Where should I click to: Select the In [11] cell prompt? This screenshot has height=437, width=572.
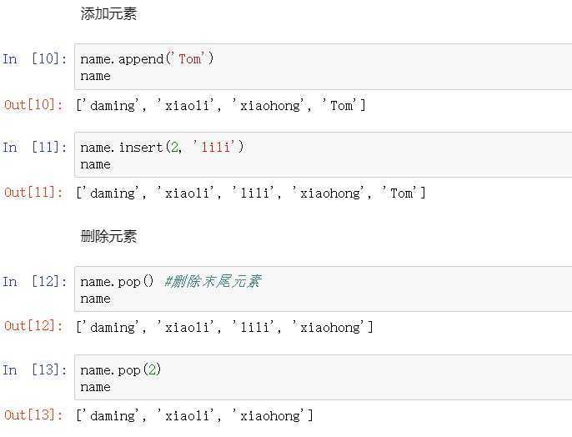[x=34, y=147]
